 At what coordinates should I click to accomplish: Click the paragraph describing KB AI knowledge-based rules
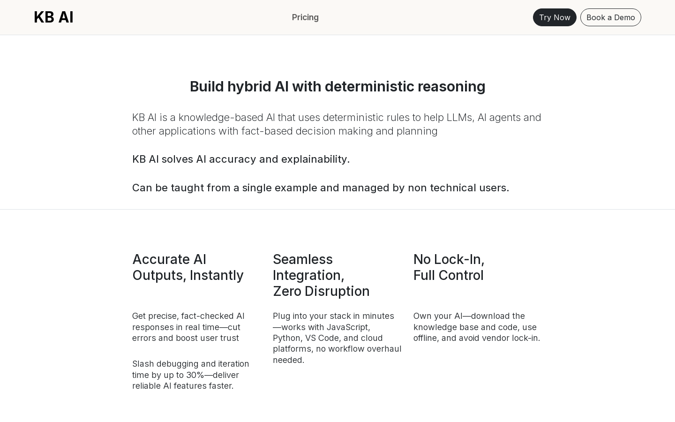337,124
